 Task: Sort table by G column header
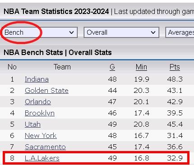coord(112,67)
